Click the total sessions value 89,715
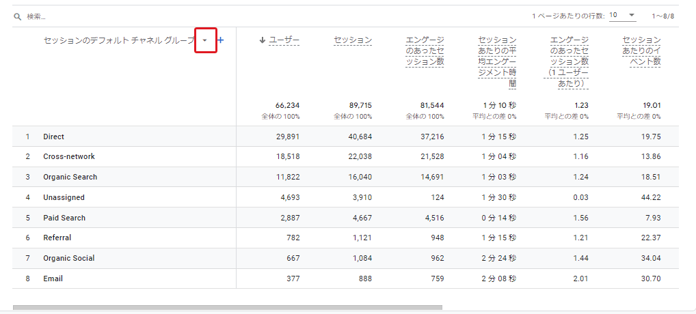Viewport: 696px width, 314px height. pos(360,105)
